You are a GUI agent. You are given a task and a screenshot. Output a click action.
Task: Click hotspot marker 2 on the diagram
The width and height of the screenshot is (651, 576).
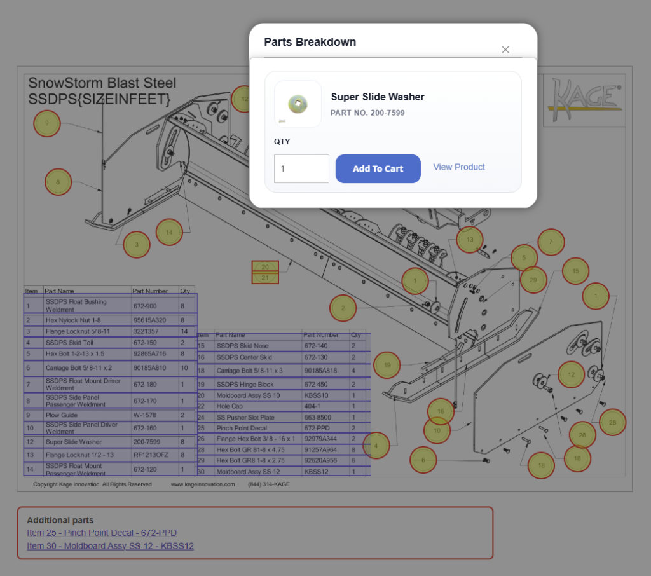[343, 308]
